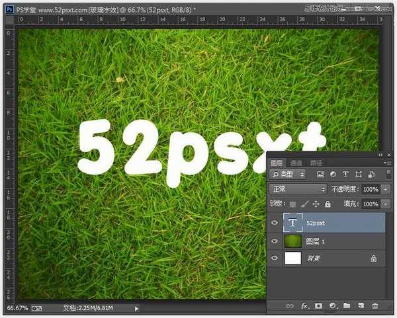Click the link layers icon

[289, 305]
